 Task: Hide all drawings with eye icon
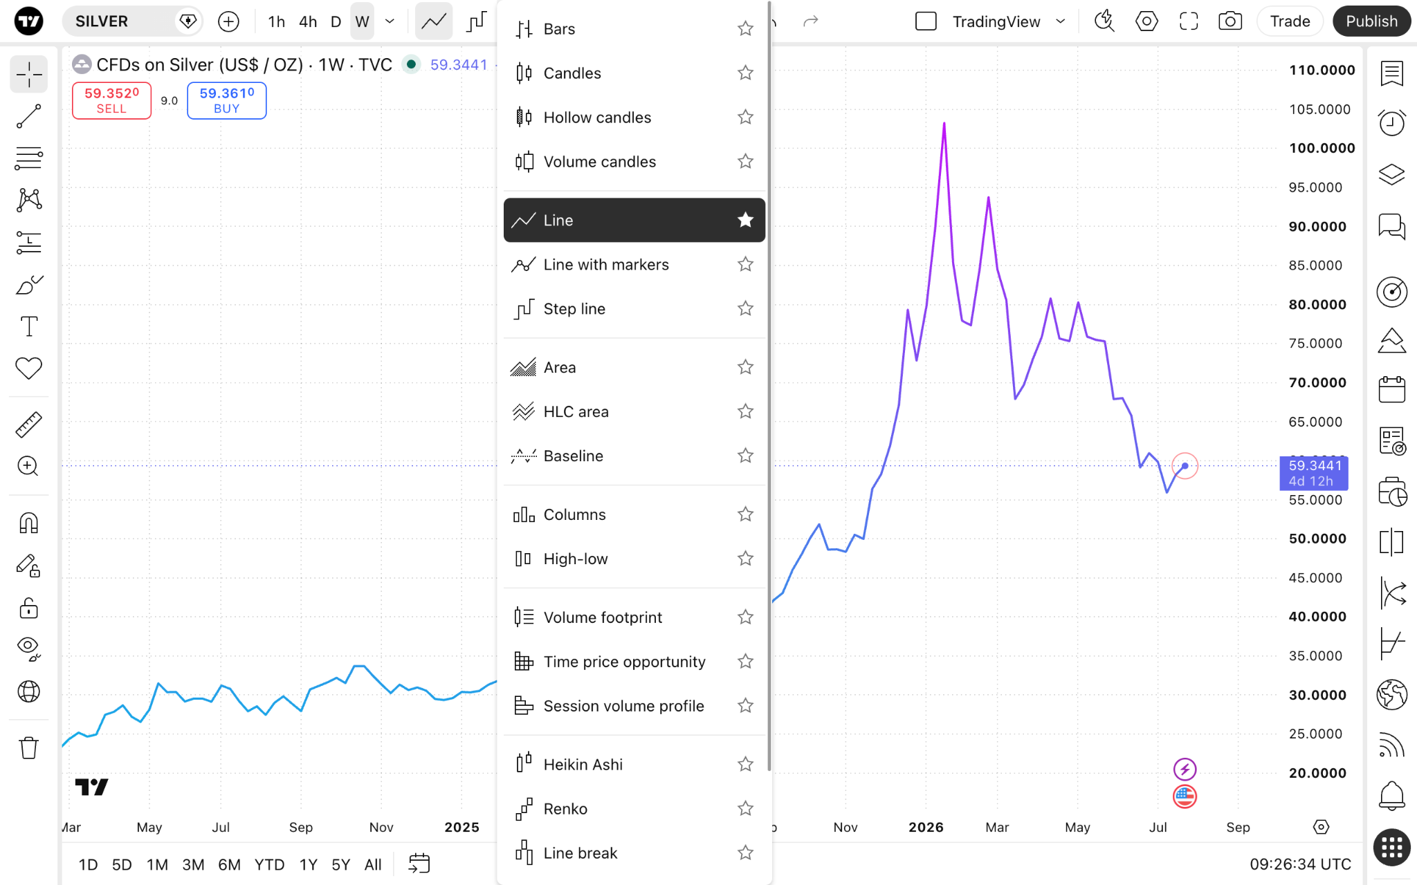point(29,649)
